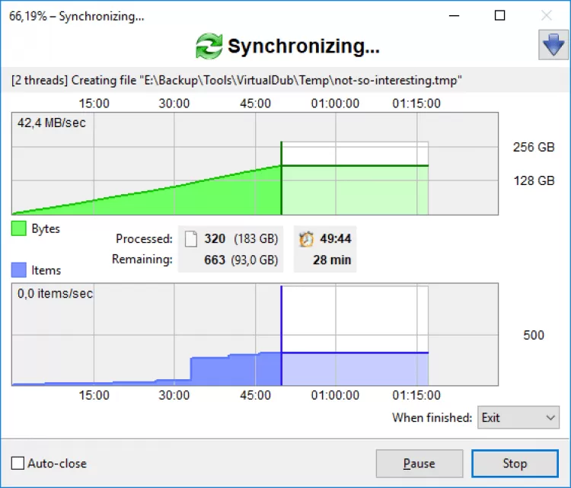Click the green Bytes legend swatch
The image size is (571, 488).
[x=19, y=228]
